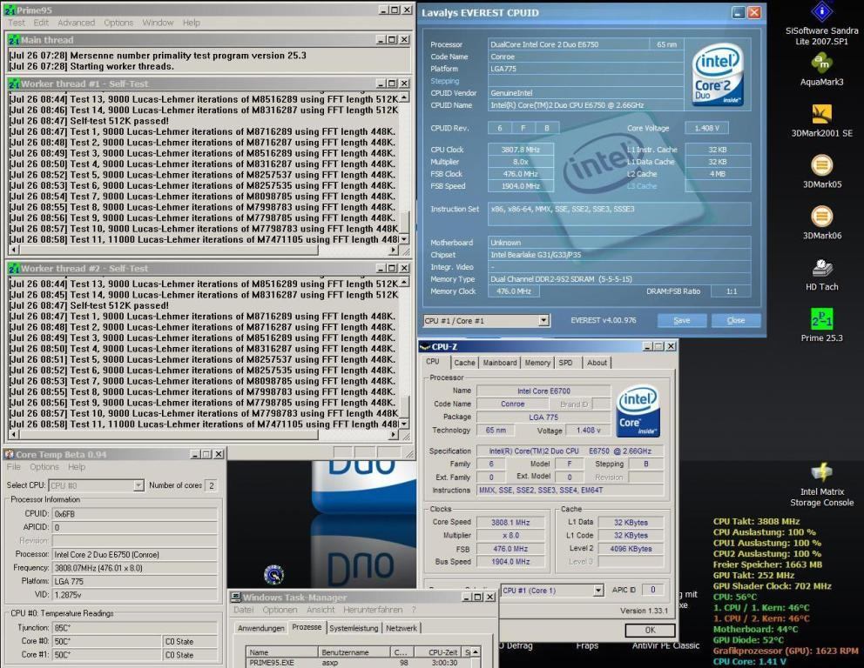Click Worker thread #1 vertical scroll up arrow

tap(404, 98)
